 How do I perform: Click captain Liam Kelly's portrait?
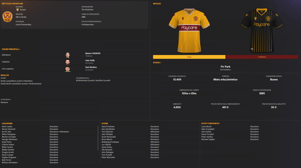click(67, 62)
